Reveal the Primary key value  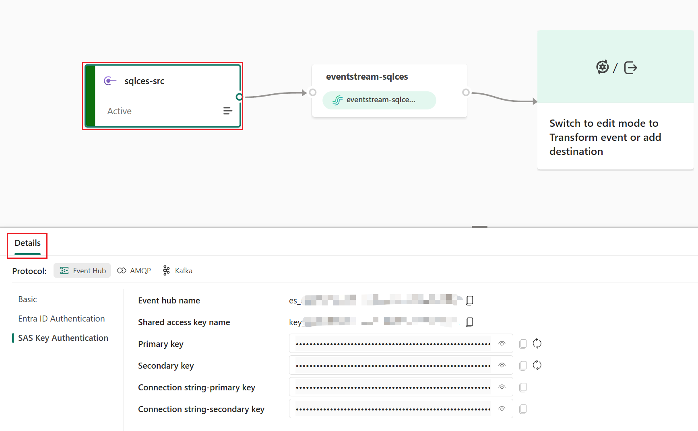[x=502, y=343]
